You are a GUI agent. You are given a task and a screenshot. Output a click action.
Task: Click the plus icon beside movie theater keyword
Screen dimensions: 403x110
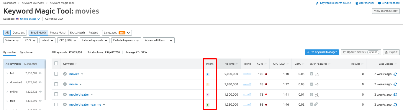tap(65, 94)
